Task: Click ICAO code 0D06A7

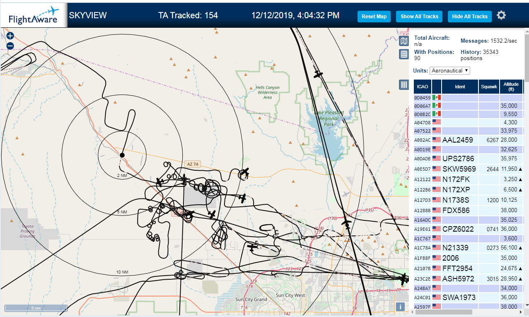Action: (x=423, y=106)
